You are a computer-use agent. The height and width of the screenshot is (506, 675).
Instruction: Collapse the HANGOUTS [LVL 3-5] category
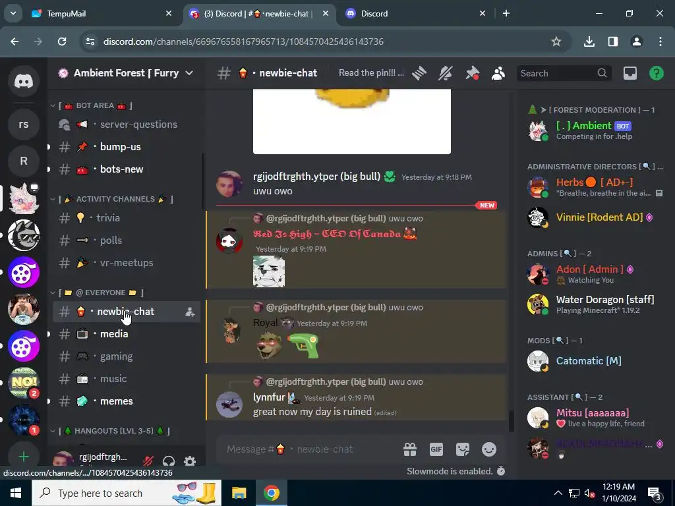point(110,431)
